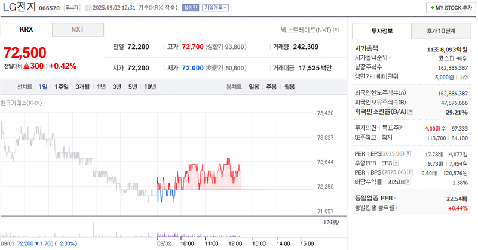Click the MY STOCK 추가 button
This screenshot has width=478, height=250.
tap(451, 8)
